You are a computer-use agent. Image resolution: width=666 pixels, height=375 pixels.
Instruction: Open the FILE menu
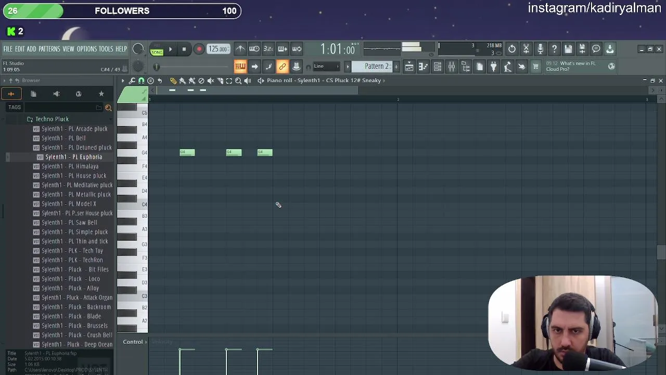tap(8, 49)
